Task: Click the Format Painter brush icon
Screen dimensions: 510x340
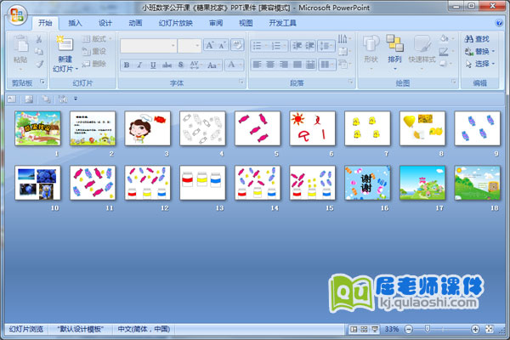Action: pos(39,64)
